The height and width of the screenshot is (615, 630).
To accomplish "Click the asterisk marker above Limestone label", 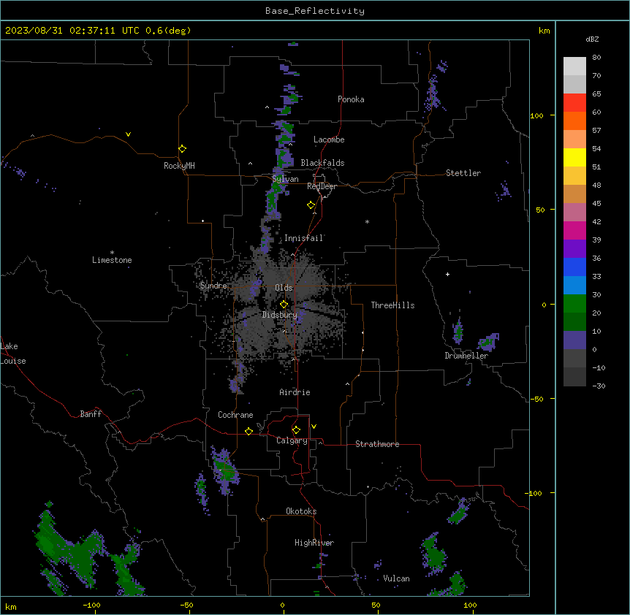I will click(x=112, y=253).
